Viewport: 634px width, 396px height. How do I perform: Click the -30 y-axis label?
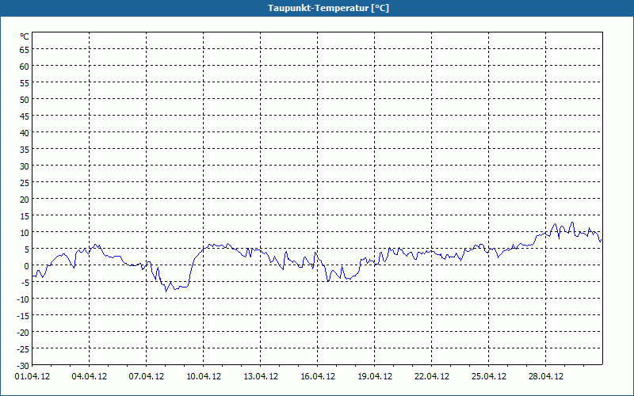[23, 366]
